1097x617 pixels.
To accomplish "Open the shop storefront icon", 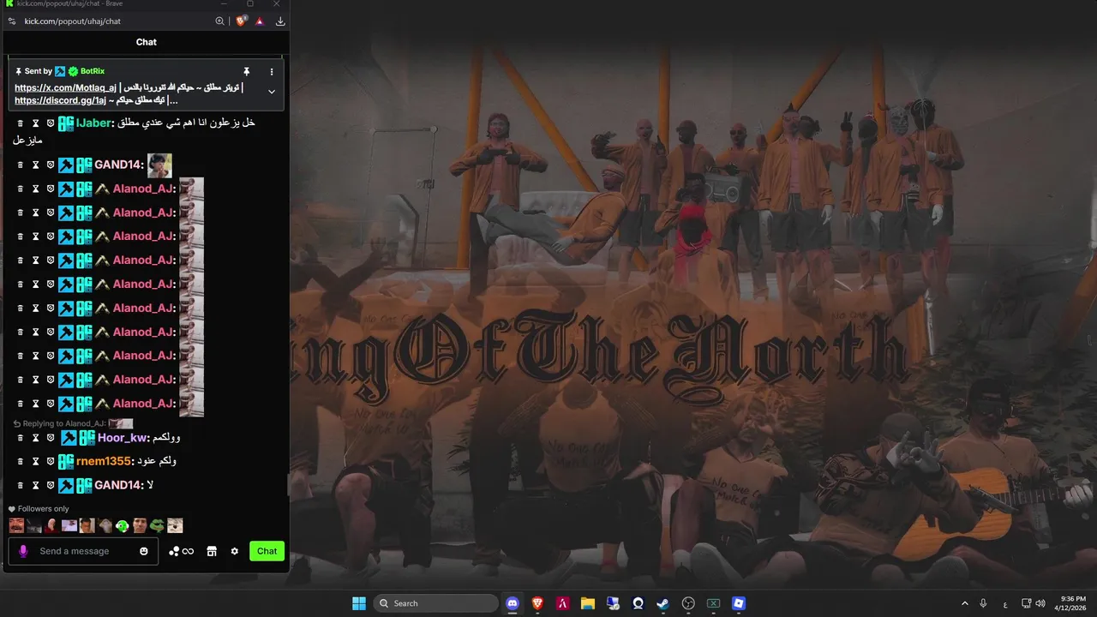I will tap(212, 551).
